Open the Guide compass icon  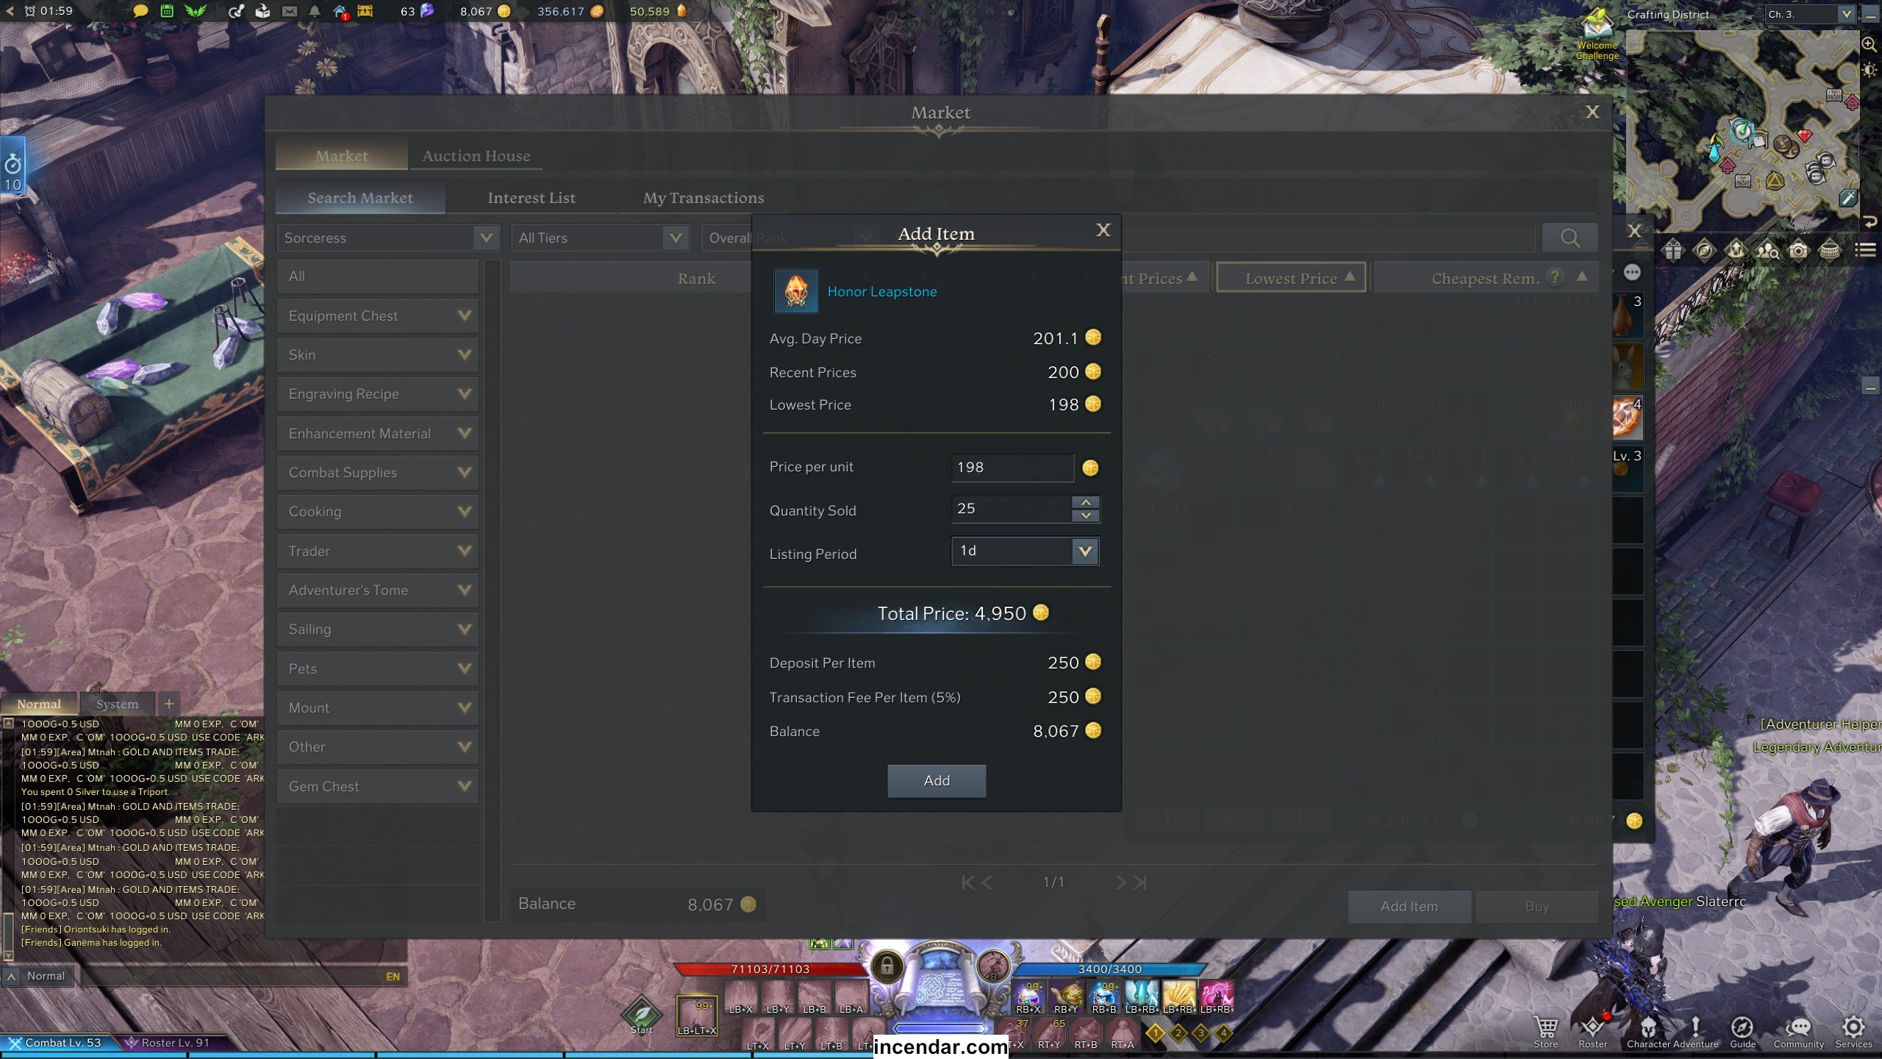click(1742, 1030)
